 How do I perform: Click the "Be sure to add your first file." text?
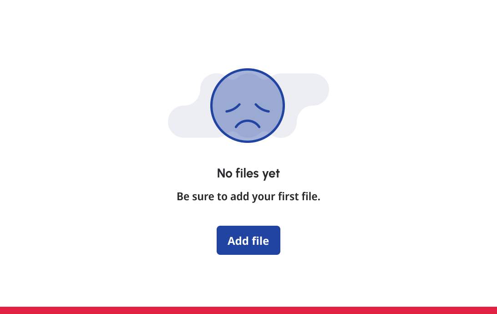coord(248,197)
